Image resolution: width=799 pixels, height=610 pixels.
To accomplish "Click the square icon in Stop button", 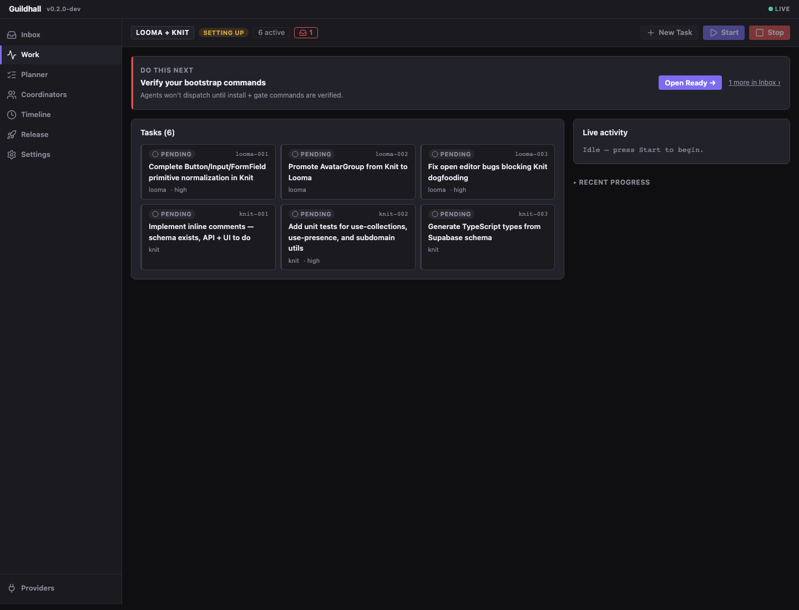I will [760, 33].
